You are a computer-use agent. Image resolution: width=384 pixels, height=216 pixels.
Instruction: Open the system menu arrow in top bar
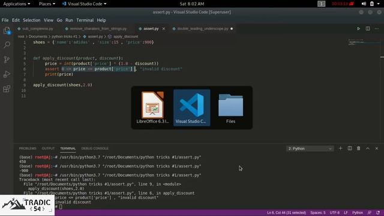tap(379, 4)
